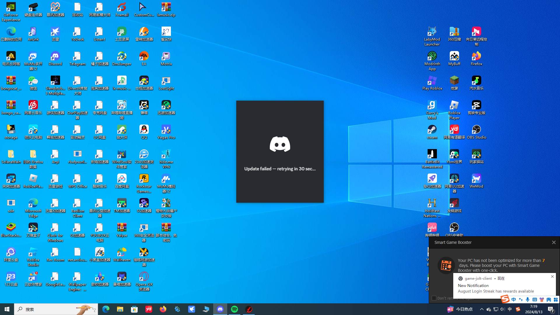The width and height of the screenshot is (560, 315).
Task: Open File Explorer from the taskbar
Action: (x=120, y=309)
